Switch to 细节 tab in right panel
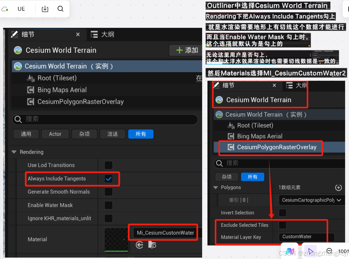This screenshot has height=259, width=349. pyautogui.click(x=229, y=85)
